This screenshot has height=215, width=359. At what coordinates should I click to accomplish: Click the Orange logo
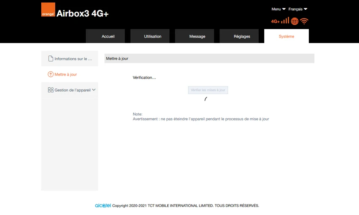pyautogui.click(x=48, y=9)
